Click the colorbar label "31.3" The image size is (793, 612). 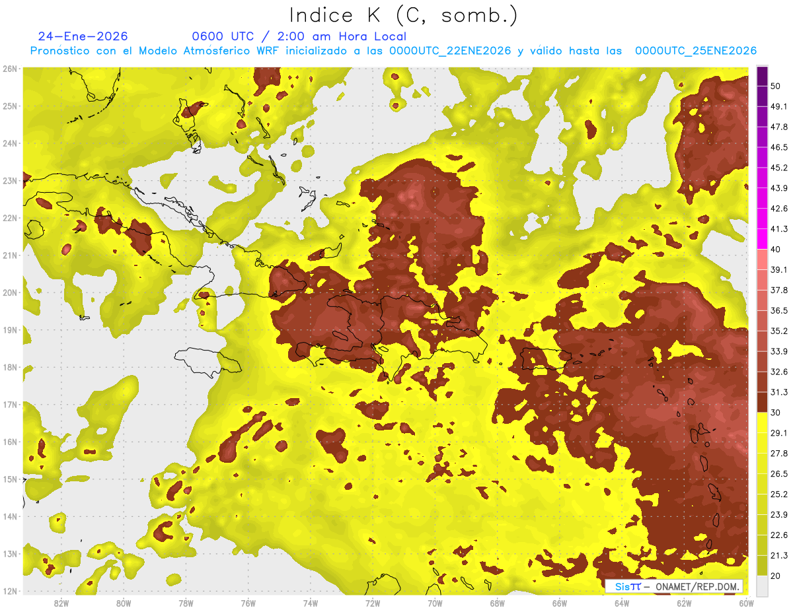tap(779, 392)
